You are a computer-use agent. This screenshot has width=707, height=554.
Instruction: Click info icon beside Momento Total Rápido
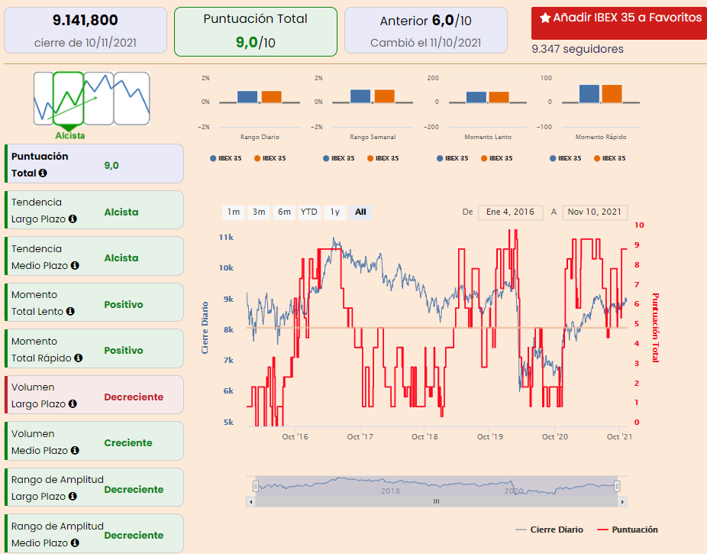(79, 358)
